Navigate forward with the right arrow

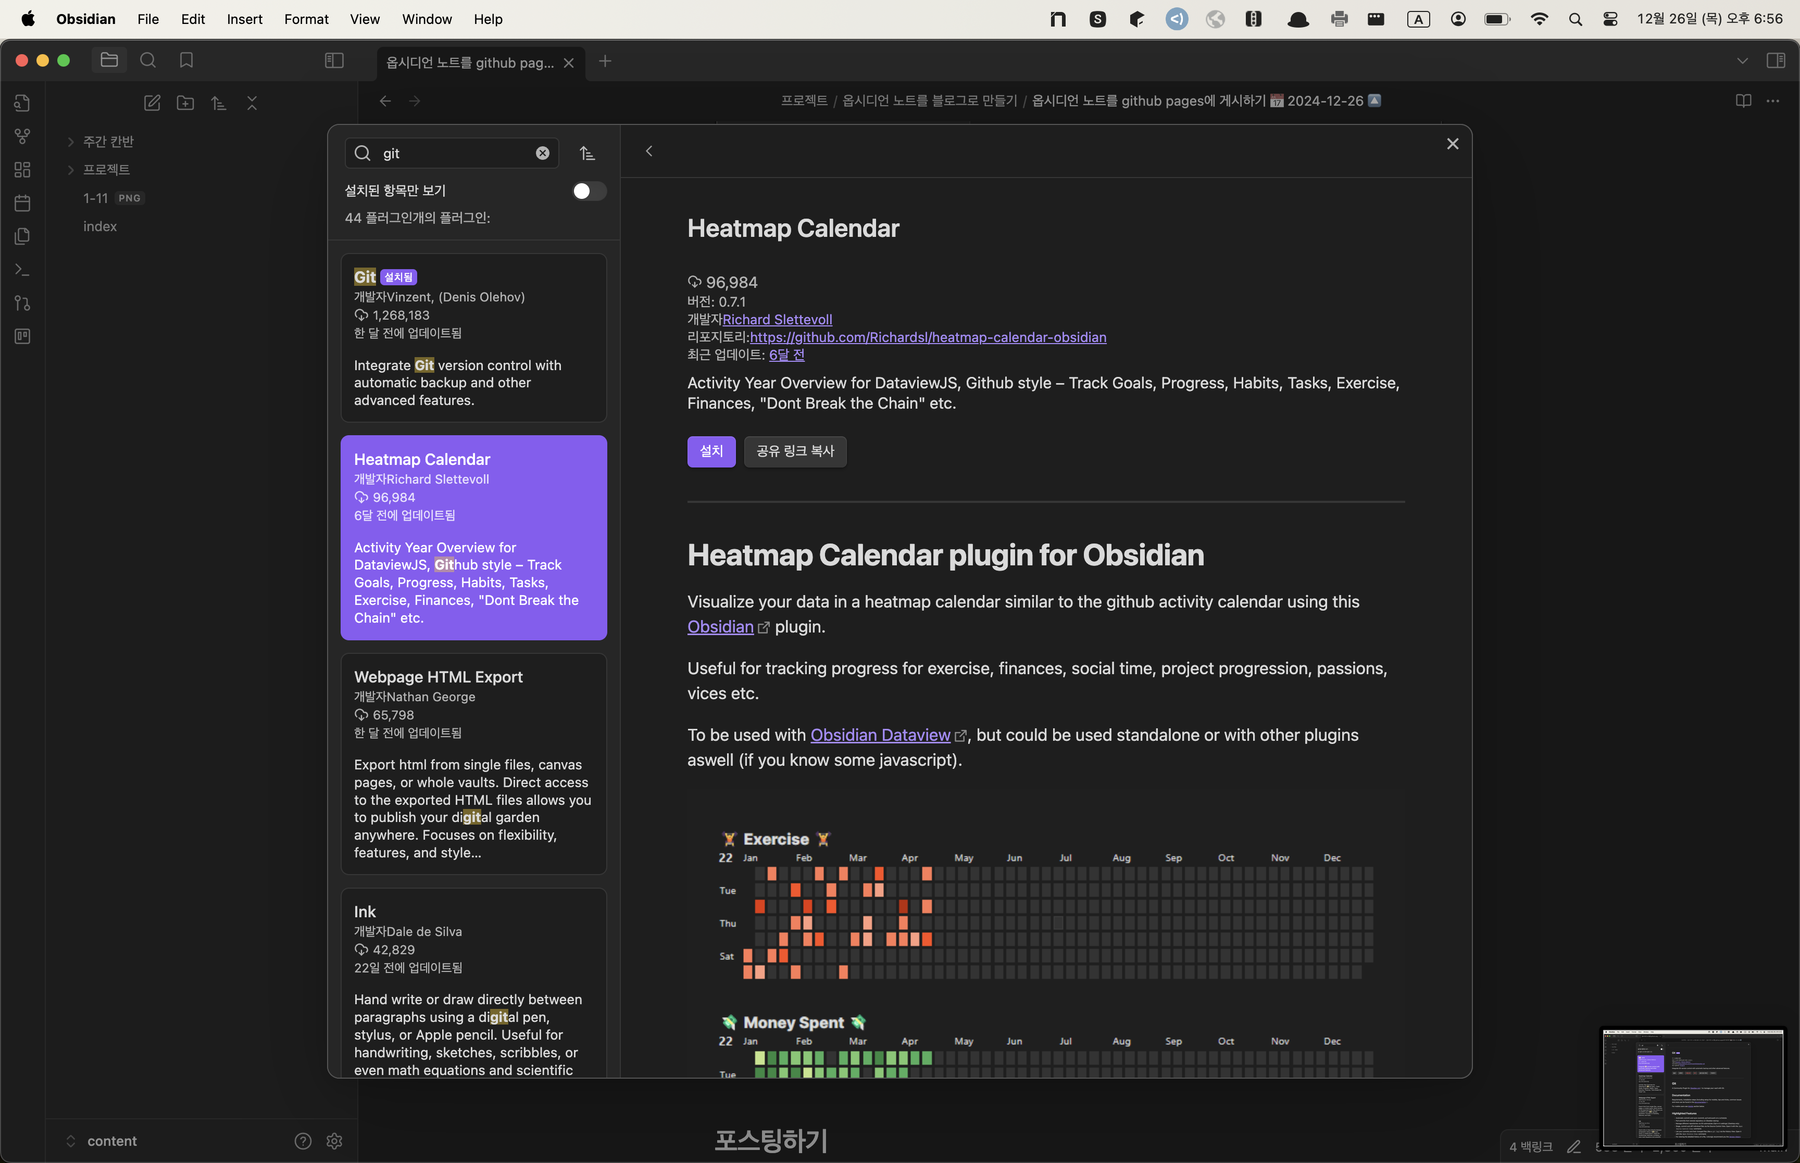[415, 101]
